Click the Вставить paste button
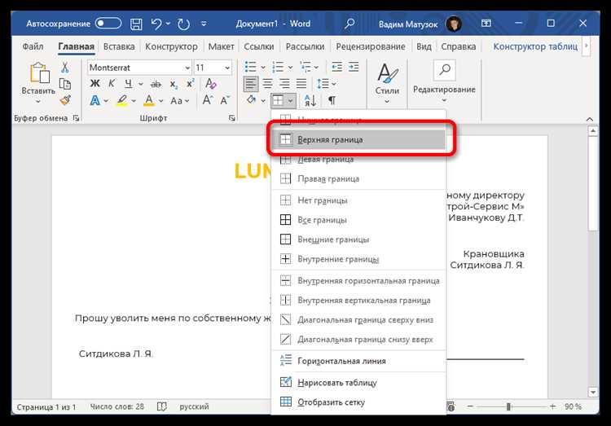 tap(38, 82)
